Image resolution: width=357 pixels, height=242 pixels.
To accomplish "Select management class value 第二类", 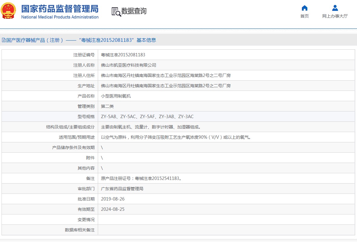I will click(107, 106).
